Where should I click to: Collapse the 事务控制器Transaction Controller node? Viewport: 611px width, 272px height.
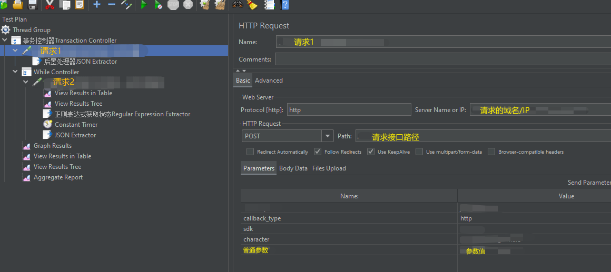5,40
